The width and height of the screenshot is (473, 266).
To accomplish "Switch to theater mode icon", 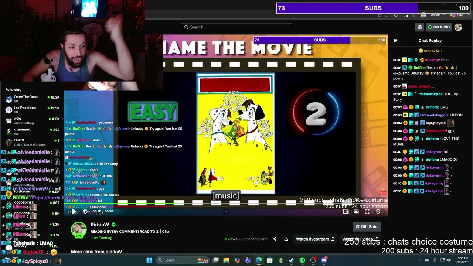I will pos(356,211).
